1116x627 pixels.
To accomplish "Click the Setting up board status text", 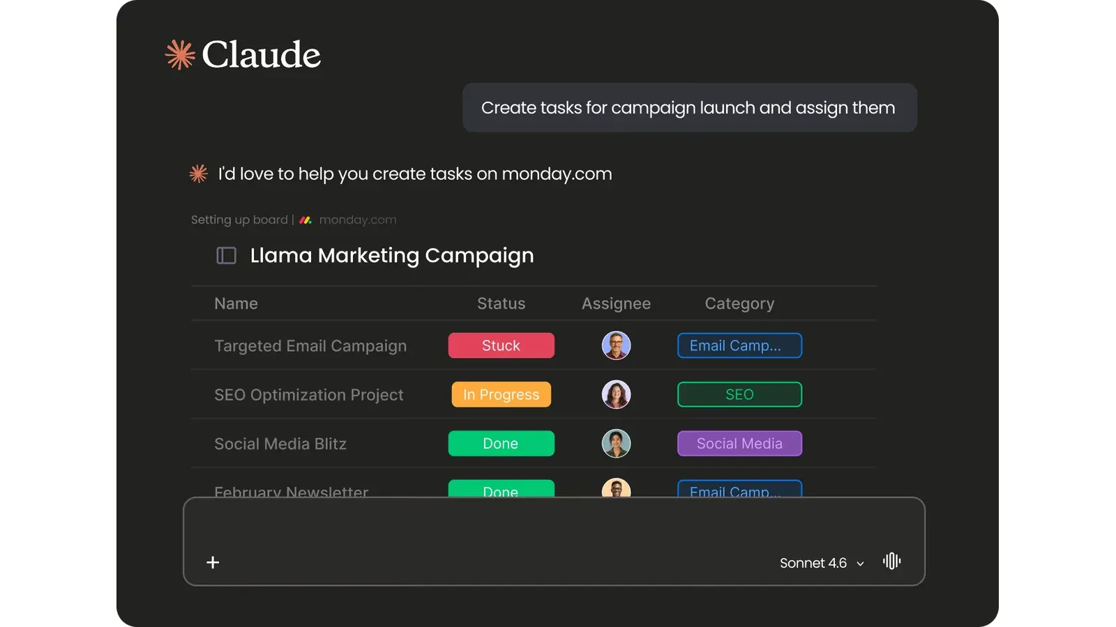I will pos(239,220).
